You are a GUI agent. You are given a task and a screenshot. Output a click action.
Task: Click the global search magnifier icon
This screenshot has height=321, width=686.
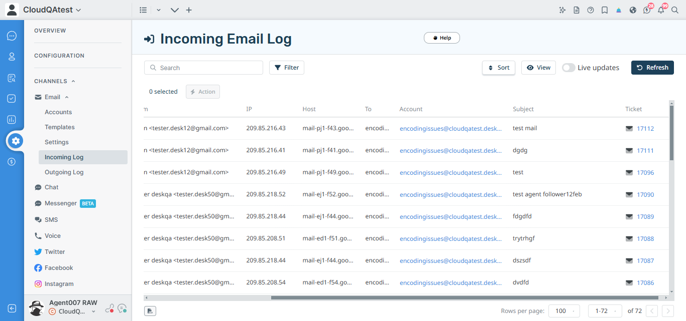pyautogui.click(x=675, y=10)
